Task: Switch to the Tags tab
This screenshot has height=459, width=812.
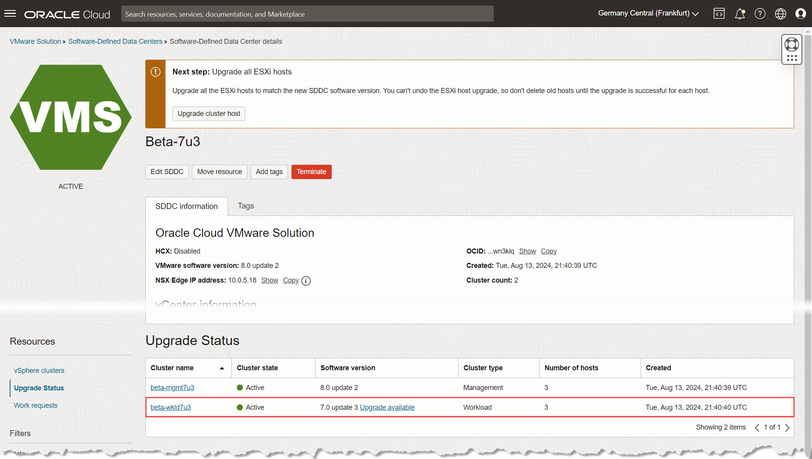Action: [246, 206]
